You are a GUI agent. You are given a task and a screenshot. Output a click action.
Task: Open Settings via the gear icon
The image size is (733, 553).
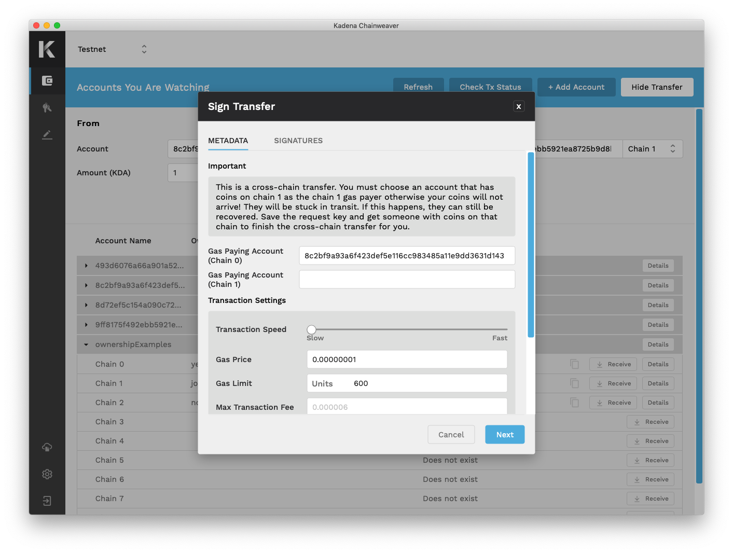[47, 474]
